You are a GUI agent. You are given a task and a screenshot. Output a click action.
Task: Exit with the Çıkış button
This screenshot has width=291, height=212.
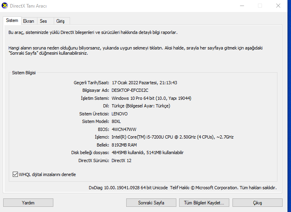pyautogui.click(x=258, y=203)
